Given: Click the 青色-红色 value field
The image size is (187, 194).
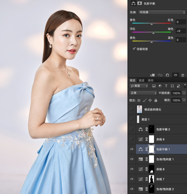Looking at the screenshot, I should [x=181, y=22].
